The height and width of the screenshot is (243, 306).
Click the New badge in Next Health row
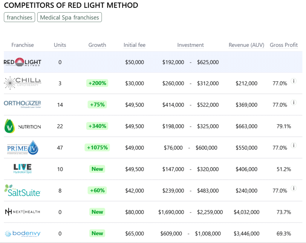[97, 212]
